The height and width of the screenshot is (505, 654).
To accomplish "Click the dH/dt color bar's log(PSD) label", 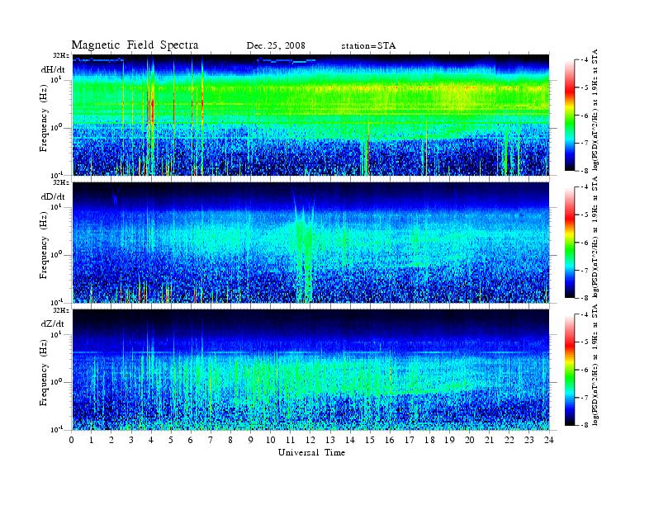I will point(595,110).
